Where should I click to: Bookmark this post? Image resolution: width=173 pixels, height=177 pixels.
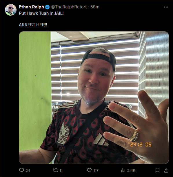(157, 170)
